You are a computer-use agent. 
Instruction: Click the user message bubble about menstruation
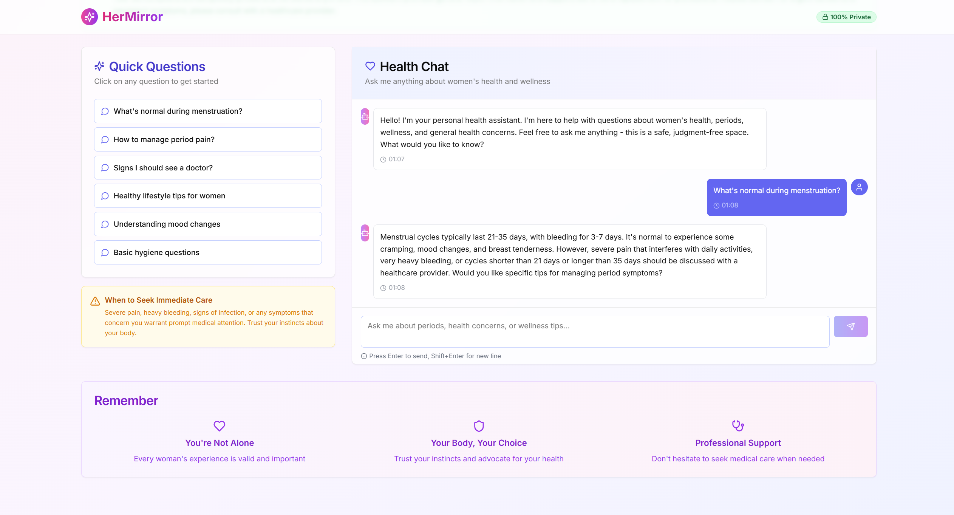point(776,197)
